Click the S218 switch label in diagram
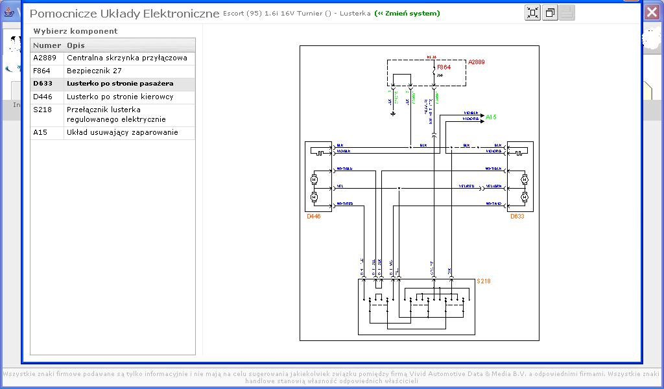This screenshot has width=664, height=389. click(x=484, y=281)
